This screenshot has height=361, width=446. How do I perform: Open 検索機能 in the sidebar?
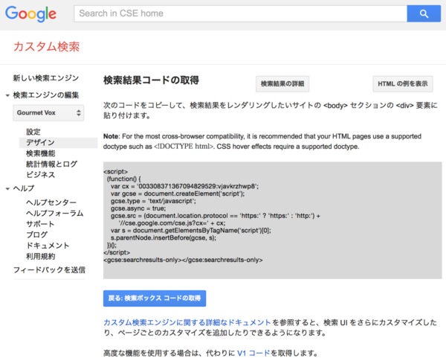point(41,153)
